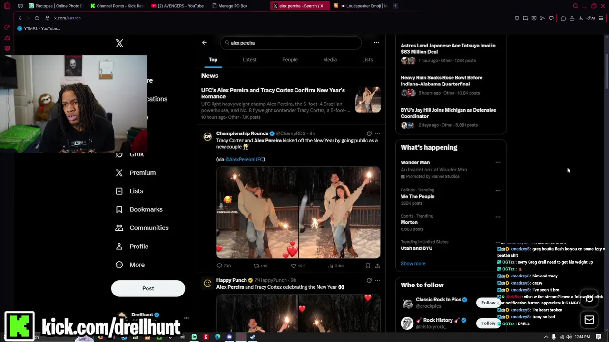The image size is (609, 342).
Task: Open options for Wonder Man trend
Action: coord(498,162)
